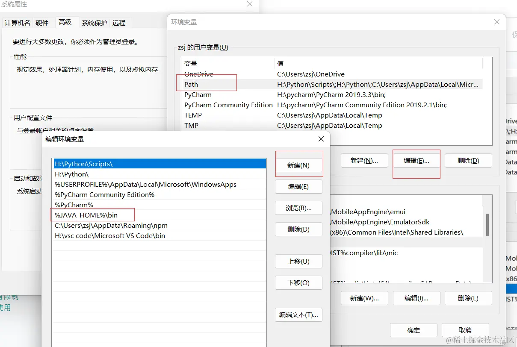
Task: Click 新建(N)... under user variables
Action: click(364, 161)
